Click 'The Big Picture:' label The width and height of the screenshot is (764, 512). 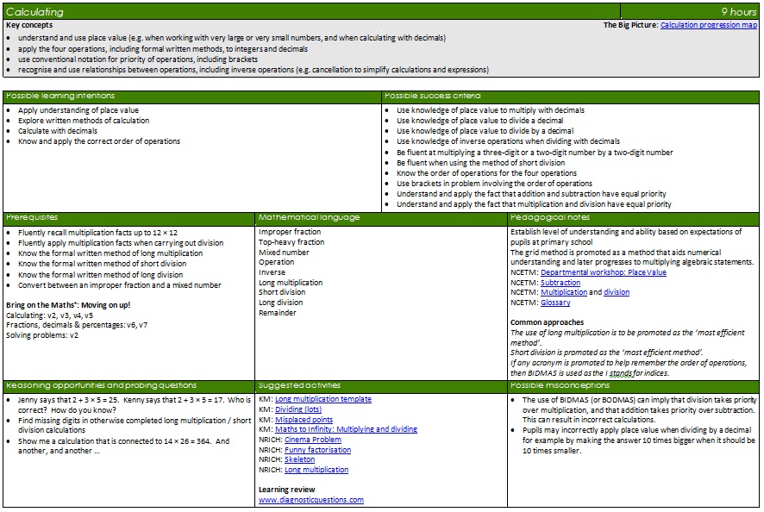pyautogui.click(x=630, y=25)
